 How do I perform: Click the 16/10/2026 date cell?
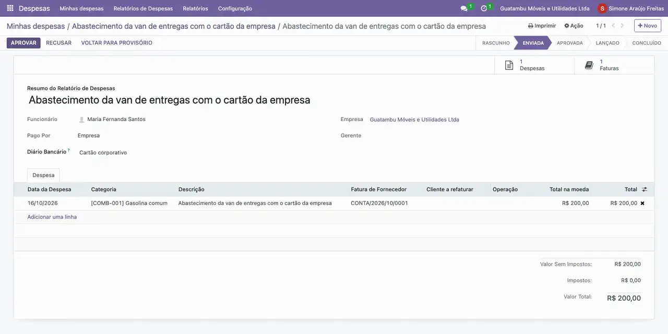43,204
